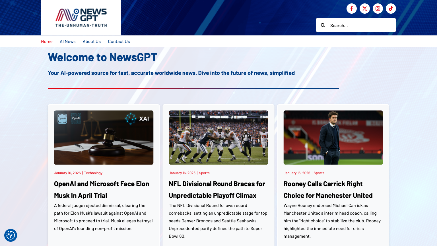Open the Contact Us page
Screen dimensions: 437x246
point(119,41)
